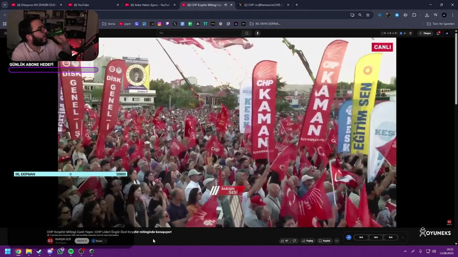Close the '(6) YouTube' tab
Screen dimensions: 458x257
[x=118, y=5]
